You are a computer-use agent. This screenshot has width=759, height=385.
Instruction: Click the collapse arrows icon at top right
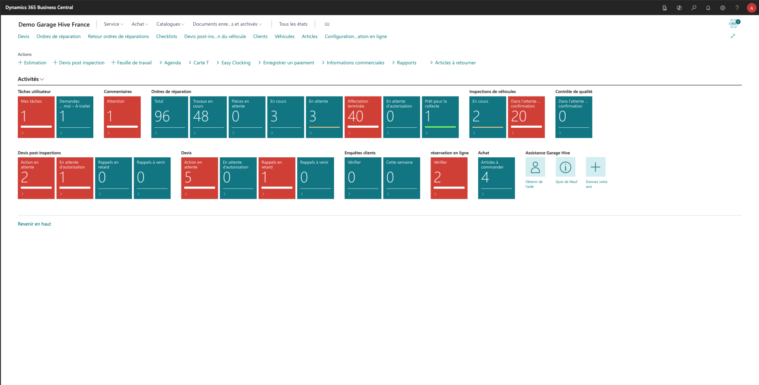point(733,36)
